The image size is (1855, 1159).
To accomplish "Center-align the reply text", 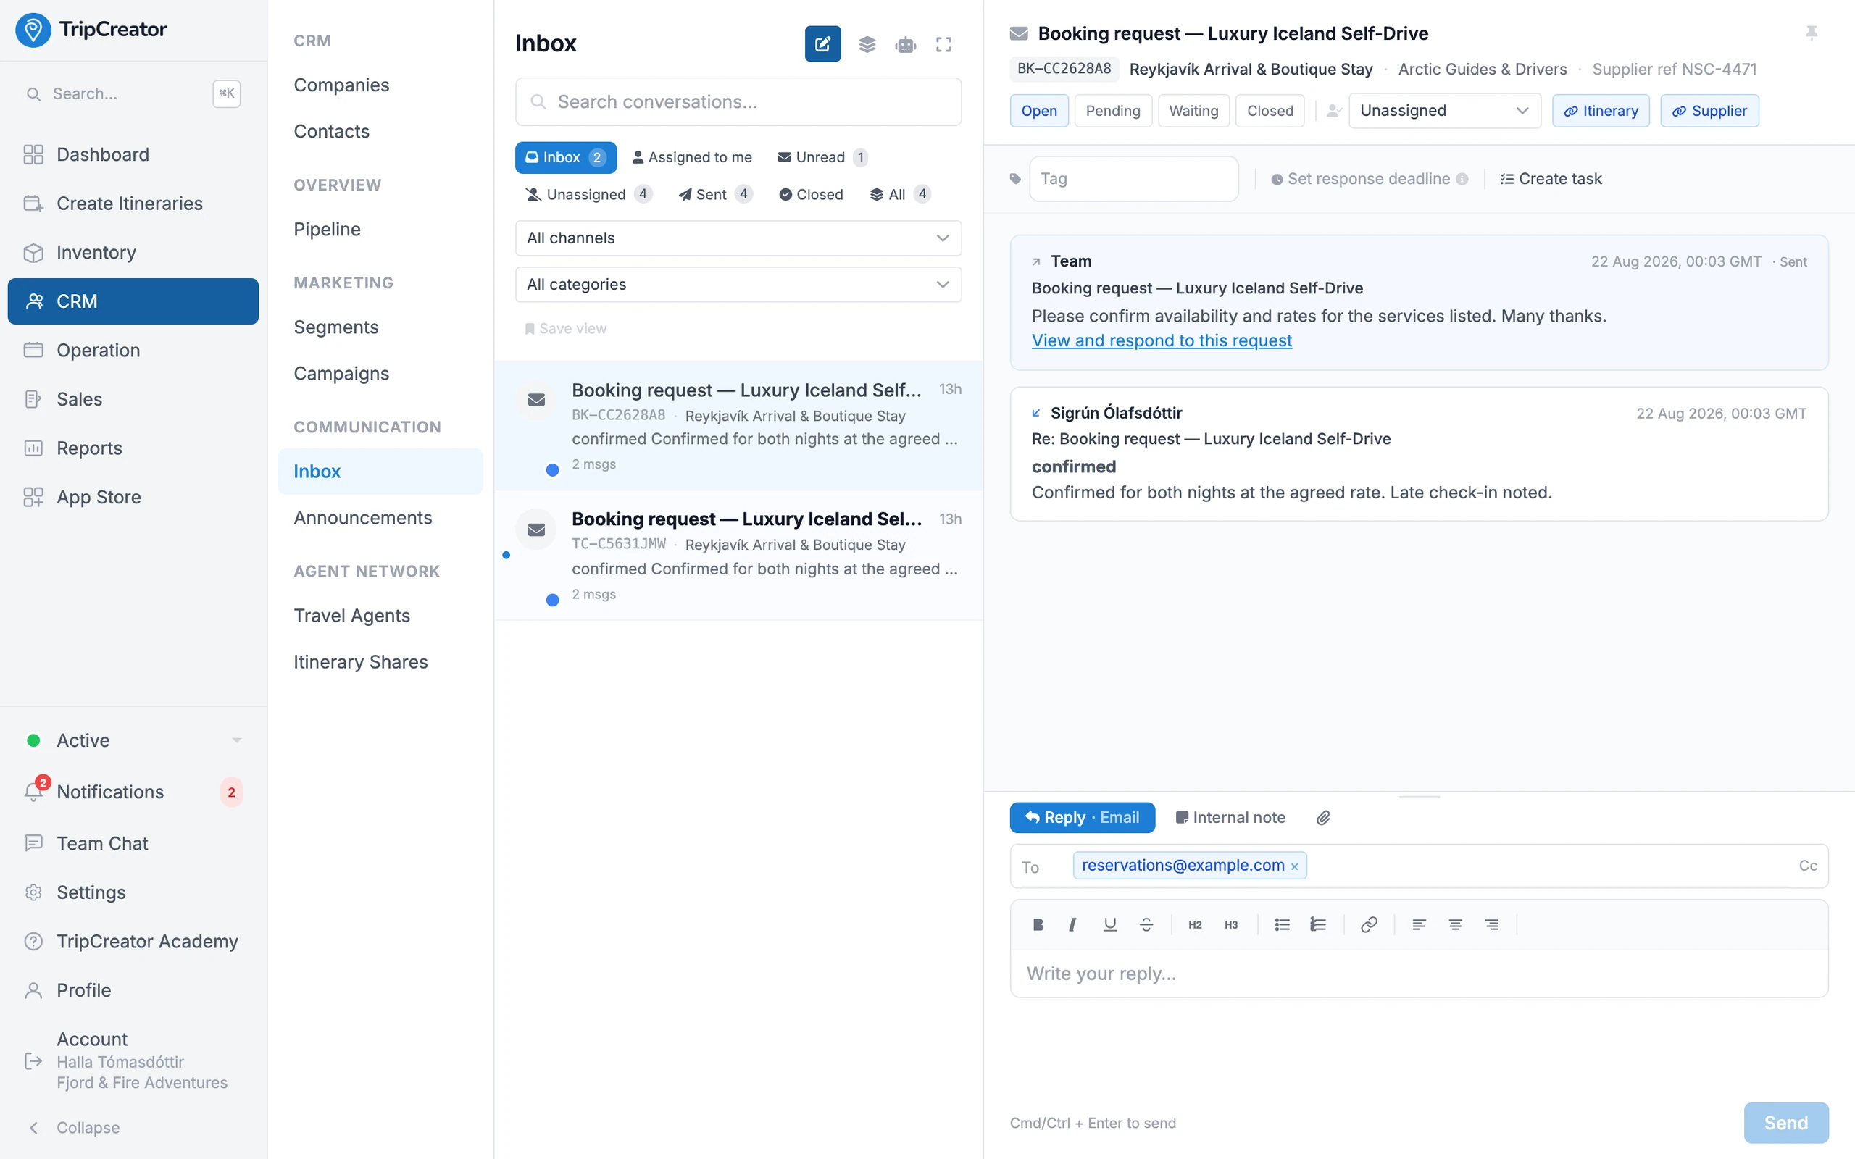I will 1455,924.
